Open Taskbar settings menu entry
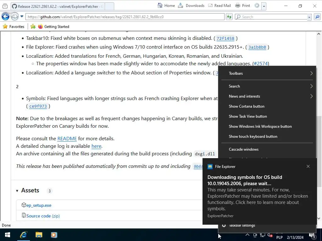 click(267, 226)
